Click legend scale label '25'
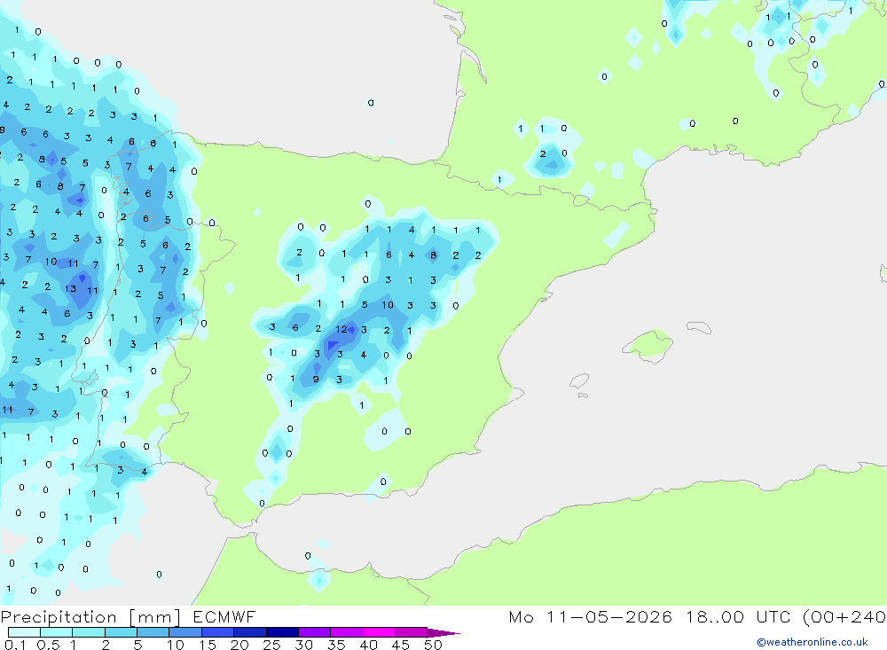This screenshot has height=650, width=887. (x=272, y=645)
